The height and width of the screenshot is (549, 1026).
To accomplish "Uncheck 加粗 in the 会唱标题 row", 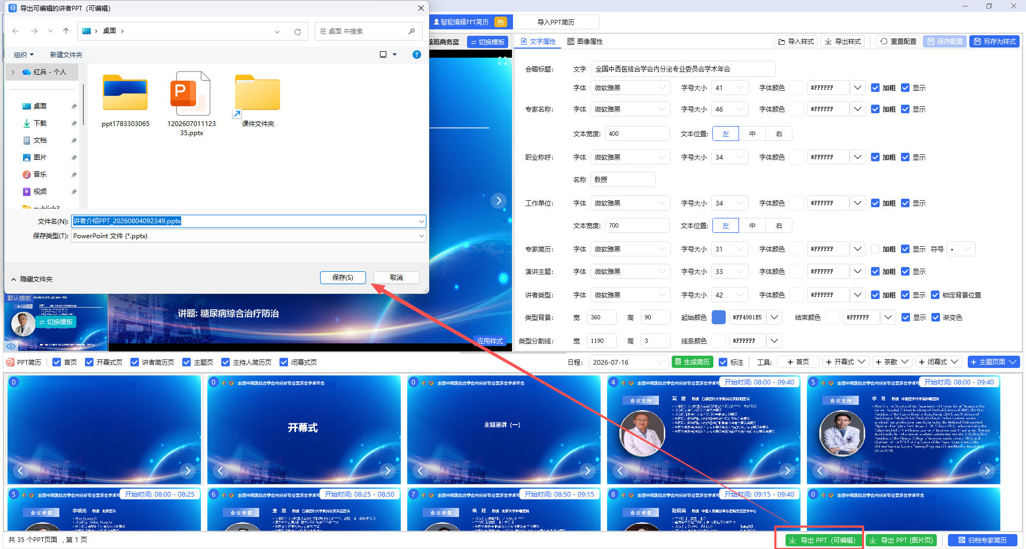I will coord(875,88).
